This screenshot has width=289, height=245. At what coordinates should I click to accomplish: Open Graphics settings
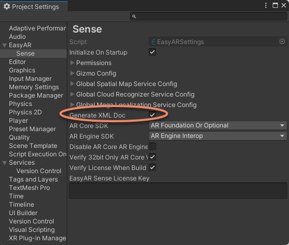(x=22, y=70)
